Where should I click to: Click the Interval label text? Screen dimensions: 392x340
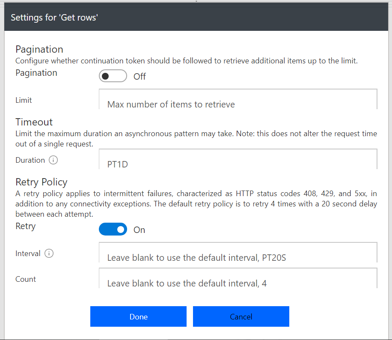pyautogui.click(x=28, y=254)
